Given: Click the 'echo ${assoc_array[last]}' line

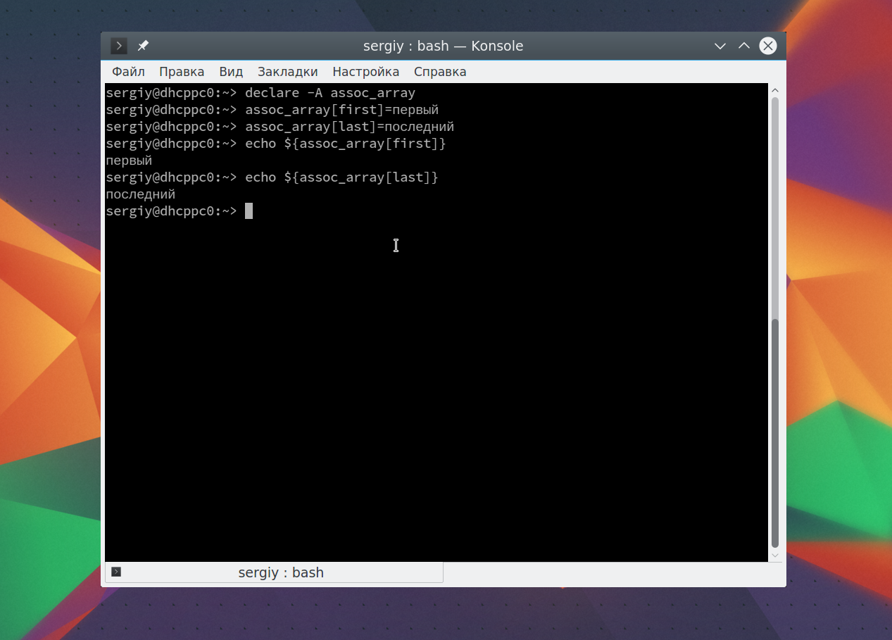Looking at the screenshot, I should click(x=341, y=177).
